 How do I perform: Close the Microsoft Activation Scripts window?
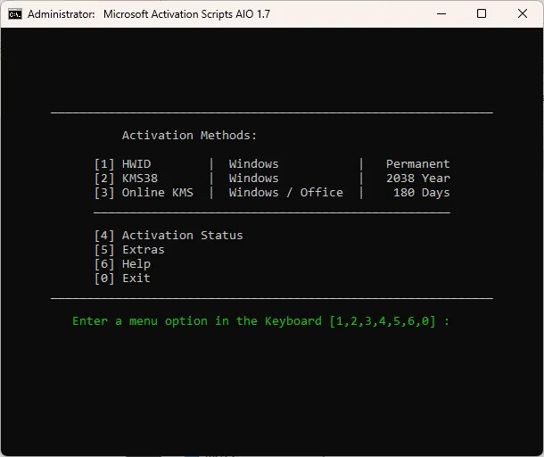[x=522, y=14]
